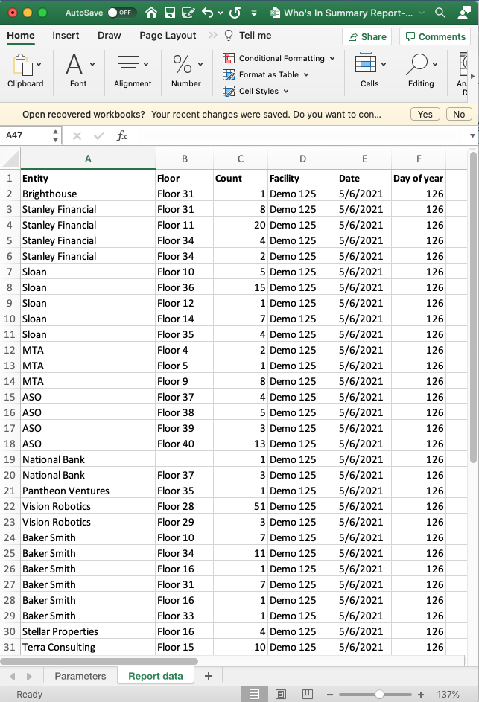Toggle the AutoSave switch
Viewport: 479px width, 702px height.
pyautogui.click(x=121, y=13)
